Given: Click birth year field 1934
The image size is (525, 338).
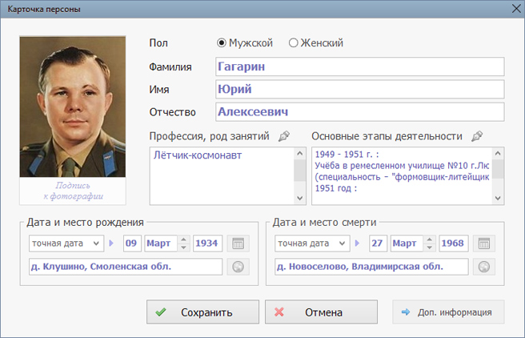Looking at the screenshot, I should click(x=207, y=243).
